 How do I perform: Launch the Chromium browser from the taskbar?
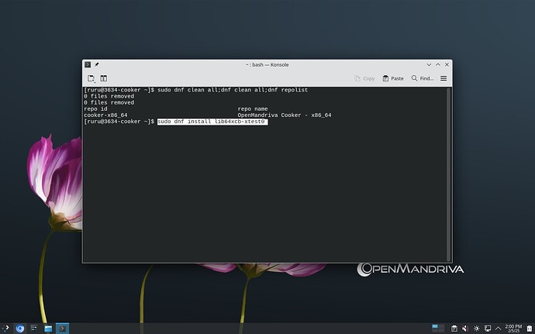(20, 329)
